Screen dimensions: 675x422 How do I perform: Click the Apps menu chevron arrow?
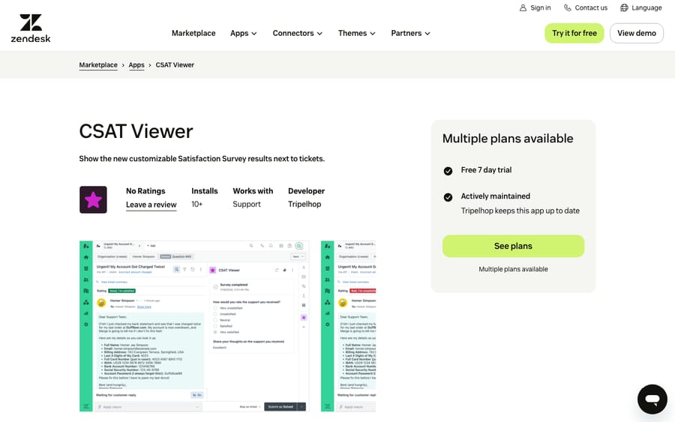click(x=254, y=34)
